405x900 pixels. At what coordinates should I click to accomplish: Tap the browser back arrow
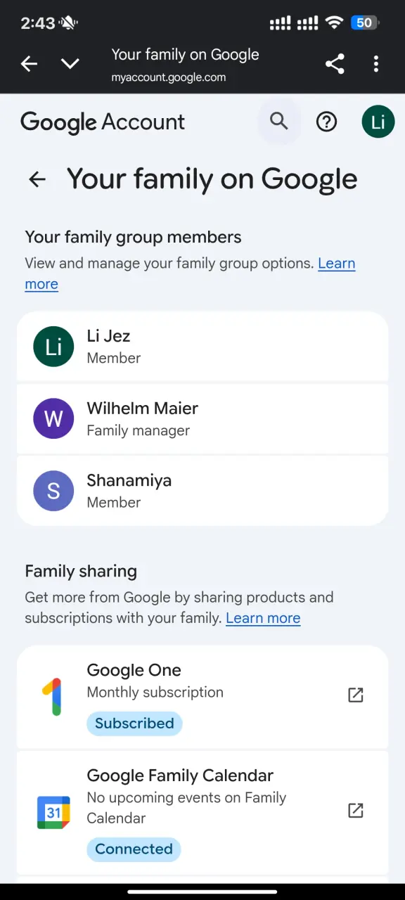point(29,64)
